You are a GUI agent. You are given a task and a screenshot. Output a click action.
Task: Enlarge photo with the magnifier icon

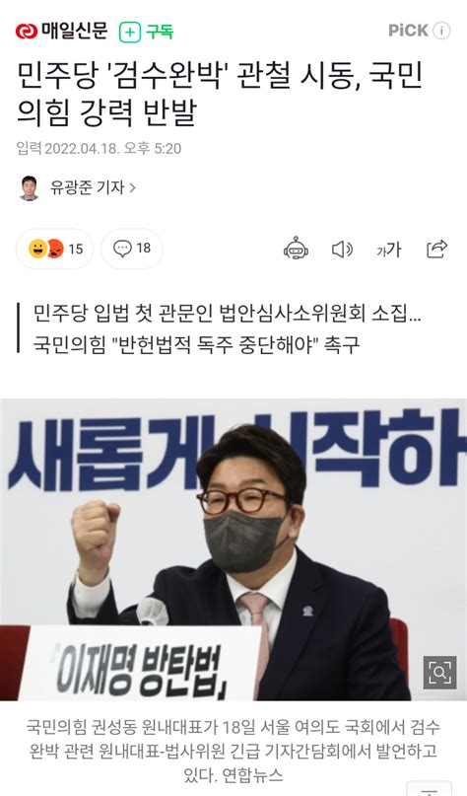coord(439,673)
